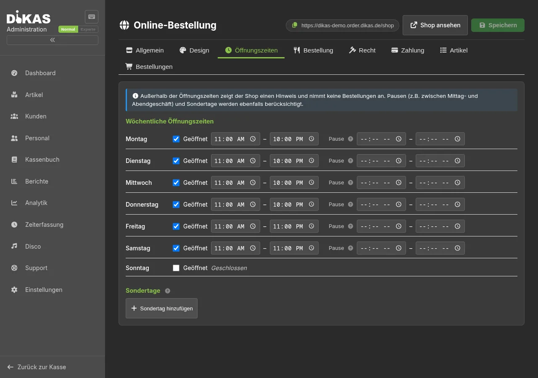Viewport: 538px width, 378px height.
Task: Switch to Experte mode
Action: click(x=88, y=29)
